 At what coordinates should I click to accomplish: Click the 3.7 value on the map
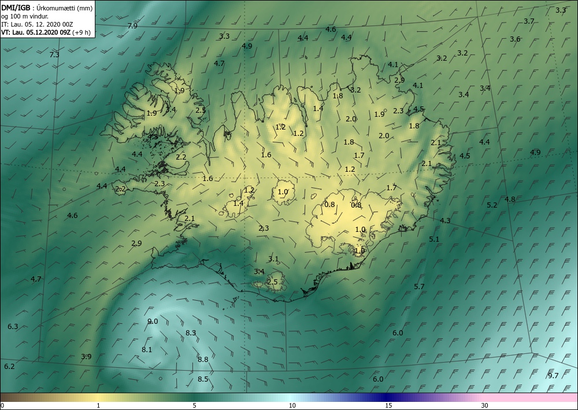pyautogui.click(x=529, y=21)
